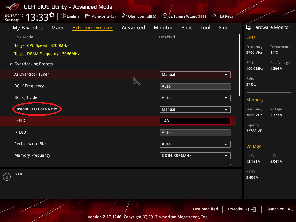
Task: Click the globe language icon
Action: [x=63, y=16]
